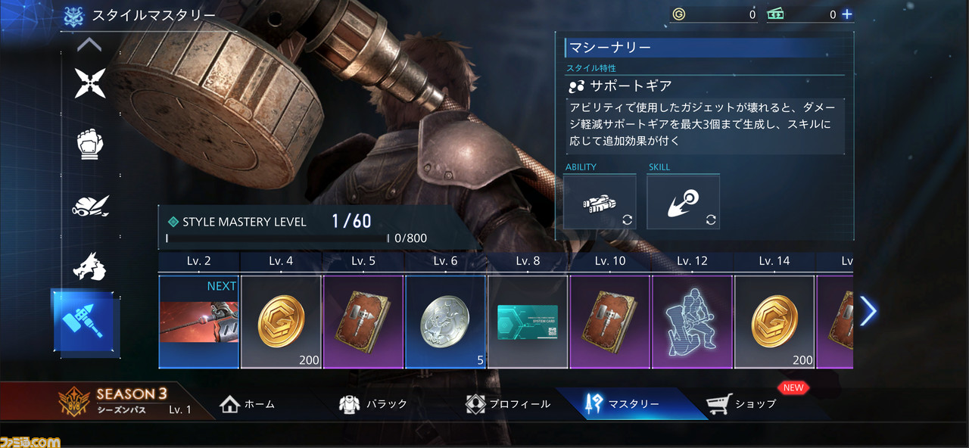Screen dimensions: 969x448
Task: Open the ABILITY gadget icon
Action: click(x=600, y=202)
